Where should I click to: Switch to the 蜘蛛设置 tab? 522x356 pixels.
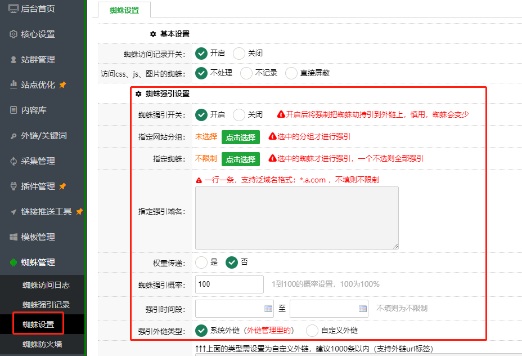pos(124,10)
